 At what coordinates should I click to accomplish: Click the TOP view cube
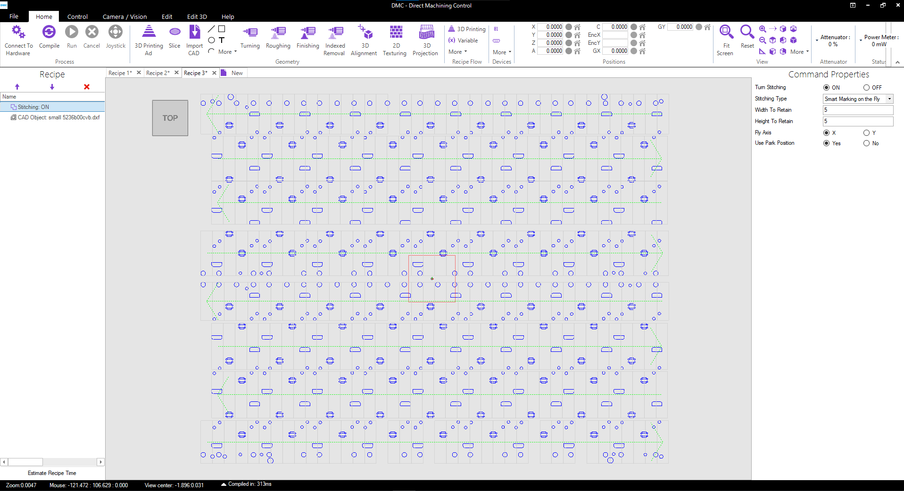[170, 118]
